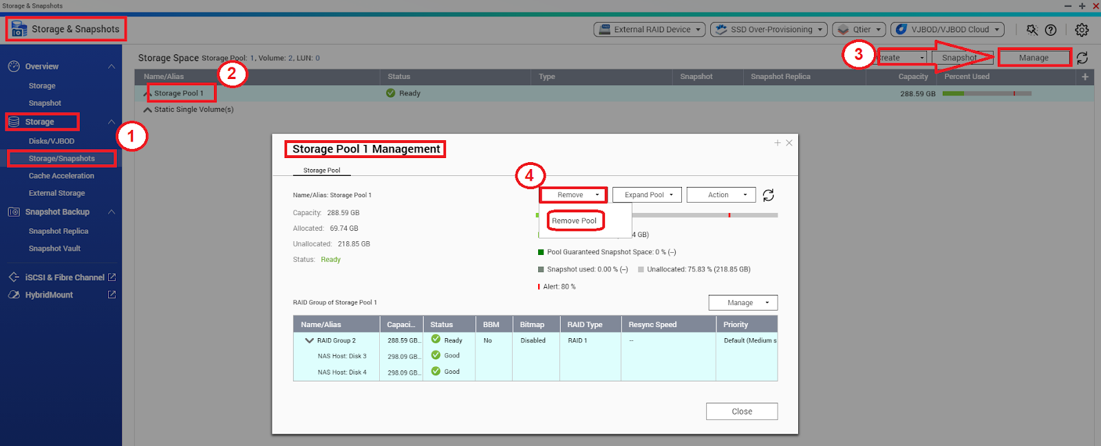Select Remove Pool from the menu
The image size is (1101, 446).
point(575,221)
